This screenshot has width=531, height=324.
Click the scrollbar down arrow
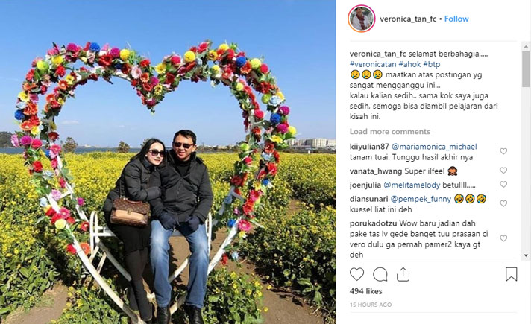(526, 255)
